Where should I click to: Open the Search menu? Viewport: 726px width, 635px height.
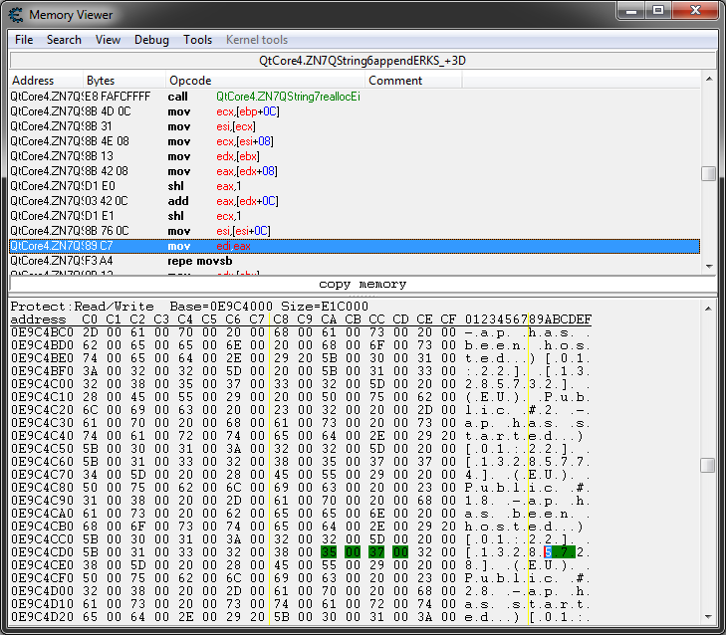(x=64, y=40)
